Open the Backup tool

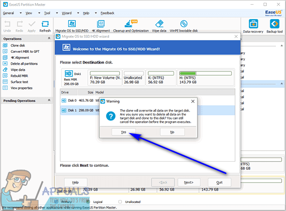275,26
